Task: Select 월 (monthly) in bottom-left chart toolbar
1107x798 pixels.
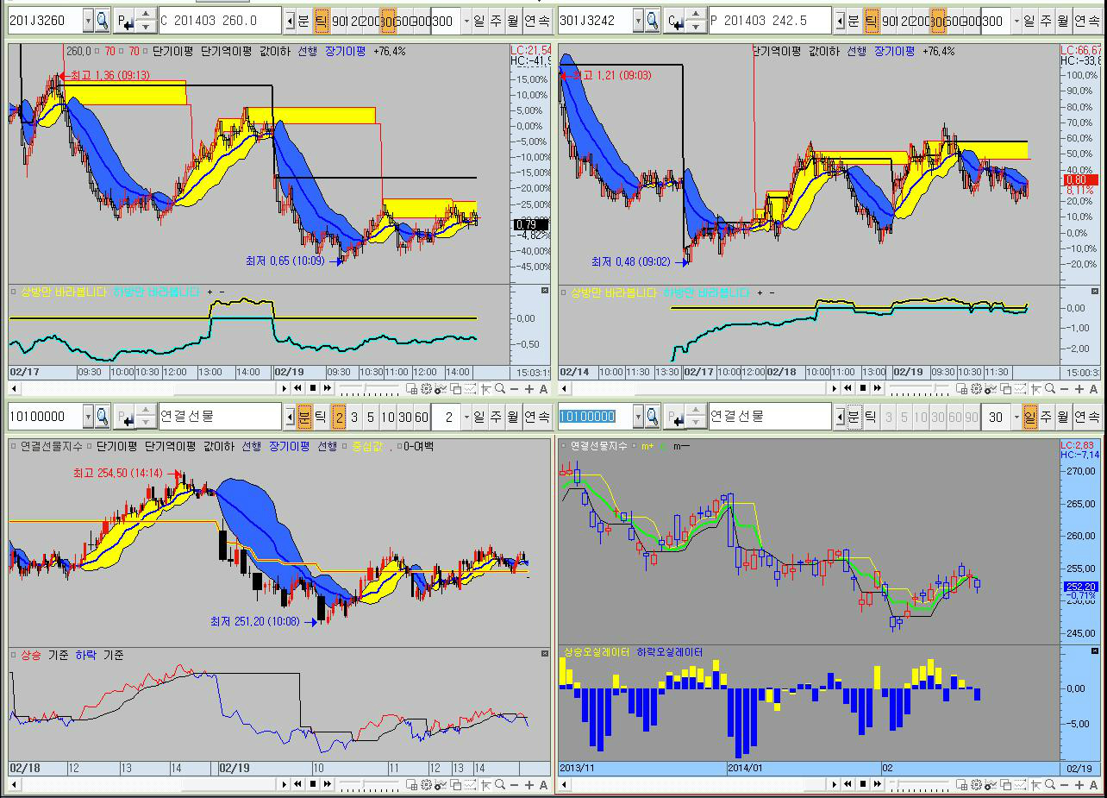Action: (x=512, y=418)
